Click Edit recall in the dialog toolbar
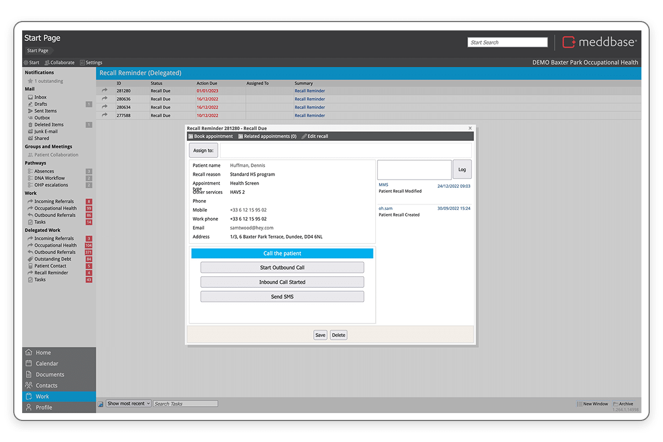This screenshot has height=442, width=663. (315, 136)
